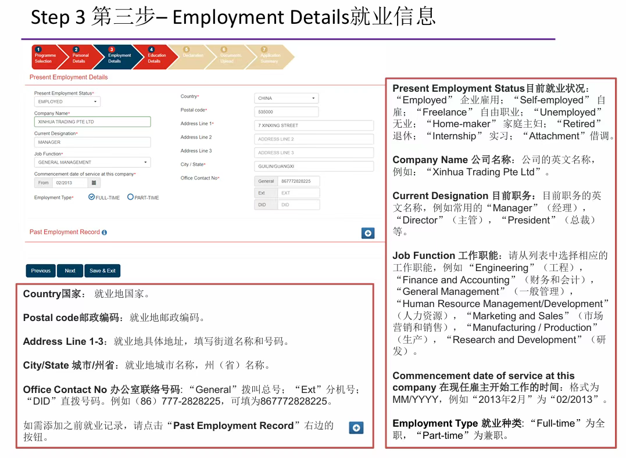Screen dimensions: 626x458
Task: Click the Postal code field
Action: pos(286,111)
